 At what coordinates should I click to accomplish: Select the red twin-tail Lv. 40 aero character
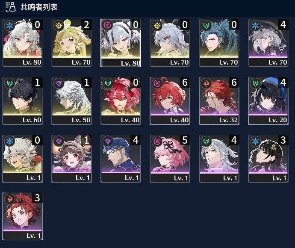(121, 100)
